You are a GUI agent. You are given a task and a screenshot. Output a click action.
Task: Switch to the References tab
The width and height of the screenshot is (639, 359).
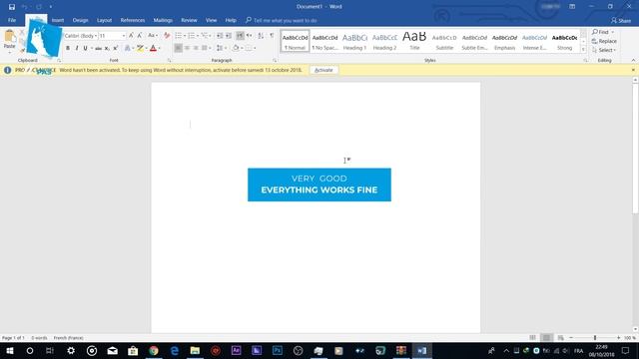(133, 20)
